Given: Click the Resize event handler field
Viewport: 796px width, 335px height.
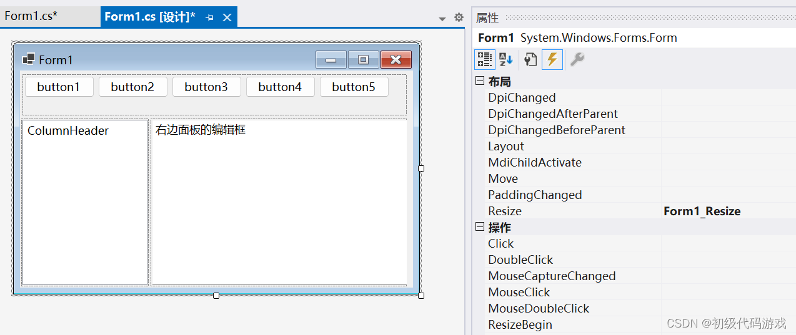Looking at the screenshot, I should 727,211.
